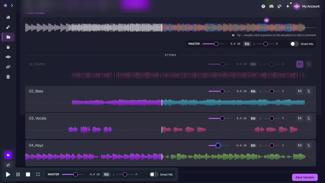Expand the sidebar with the chevron arrow
Image resolution: width=325 pixels, height=183 pixels.
[x=12, y=5]
